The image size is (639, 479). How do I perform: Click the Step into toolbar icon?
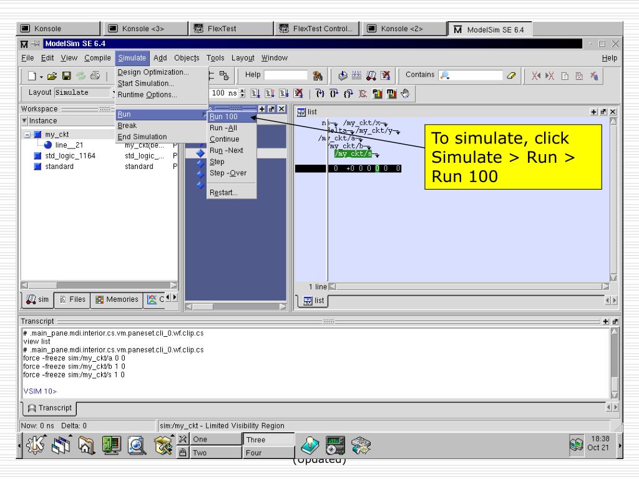tap(320, 94)
